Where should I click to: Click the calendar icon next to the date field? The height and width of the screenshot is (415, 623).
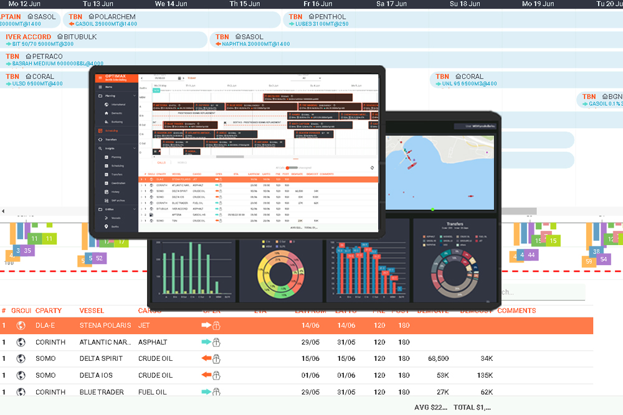178,78
